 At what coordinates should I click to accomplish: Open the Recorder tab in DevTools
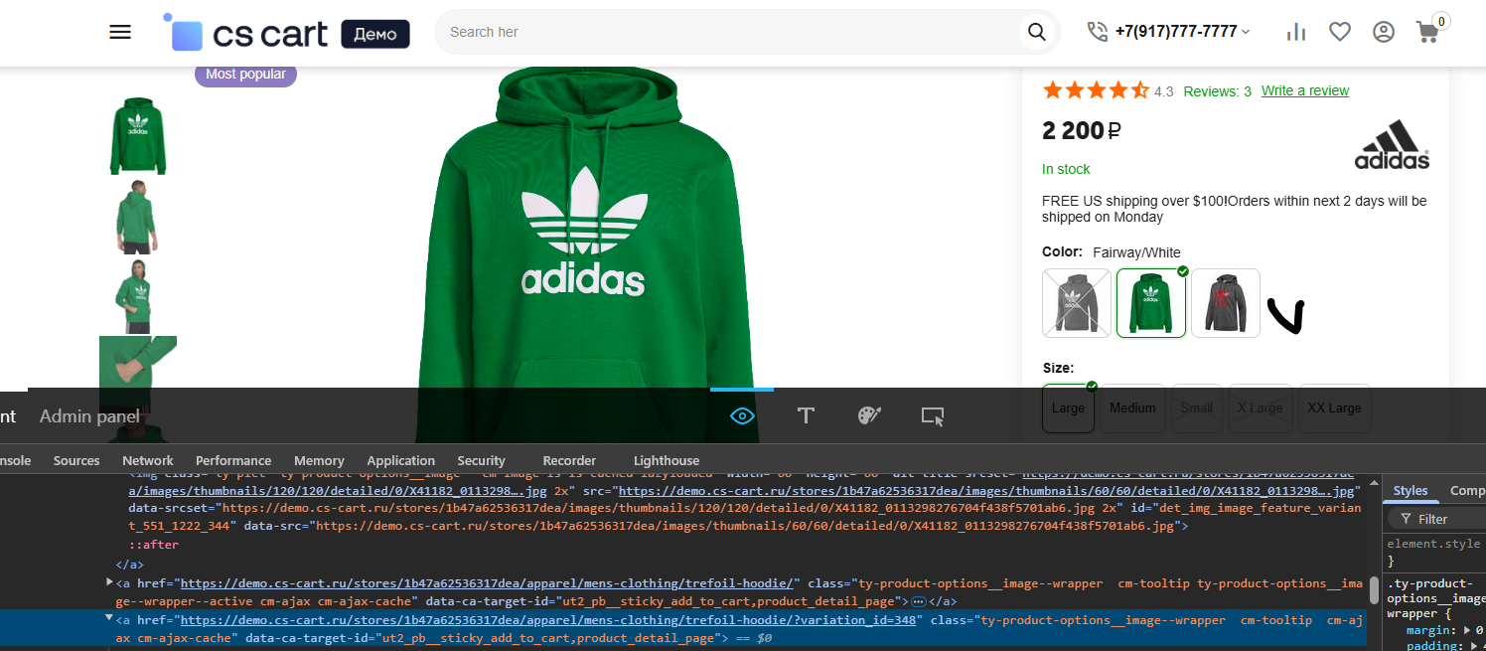click(569, 460)
